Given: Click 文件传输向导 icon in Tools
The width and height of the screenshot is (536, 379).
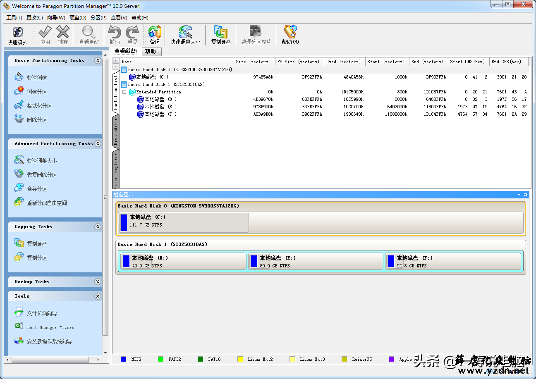Looking at the screenshot, I should click(x=19, y=313).
